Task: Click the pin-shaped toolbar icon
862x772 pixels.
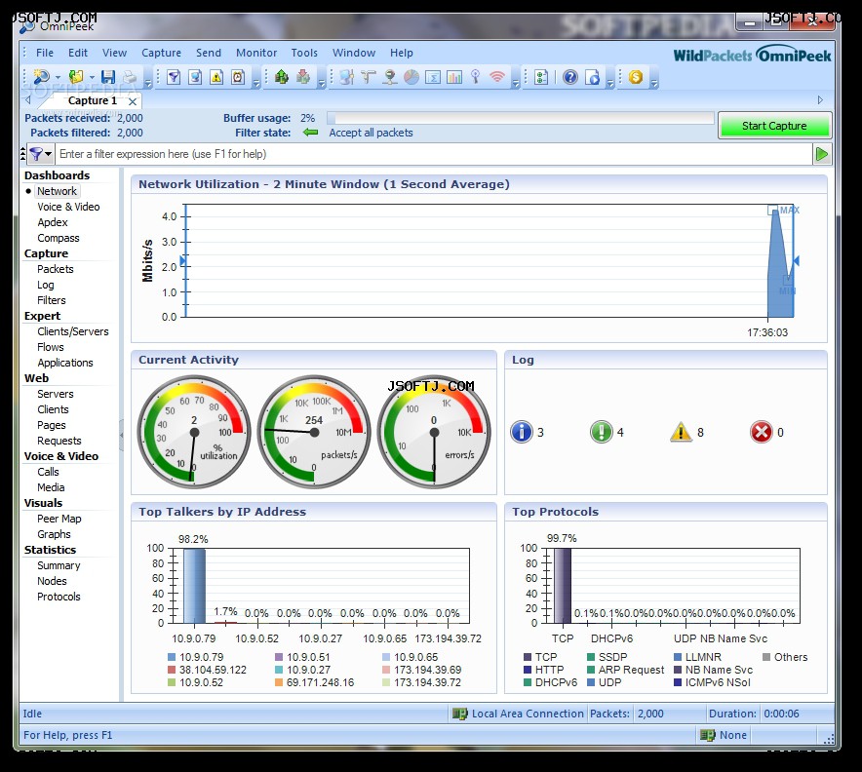Action: click(x=476, y=77)
